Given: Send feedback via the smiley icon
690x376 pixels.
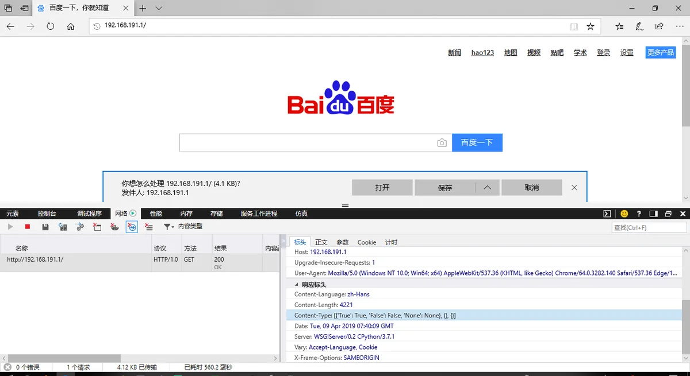Looking at the screenshot, I should coord(624,214).
